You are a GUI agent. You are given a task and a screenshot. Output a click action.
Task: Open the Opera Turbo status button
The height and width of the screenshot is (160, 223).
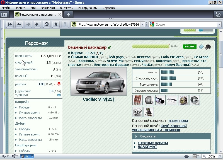click(x=27, y=156)
